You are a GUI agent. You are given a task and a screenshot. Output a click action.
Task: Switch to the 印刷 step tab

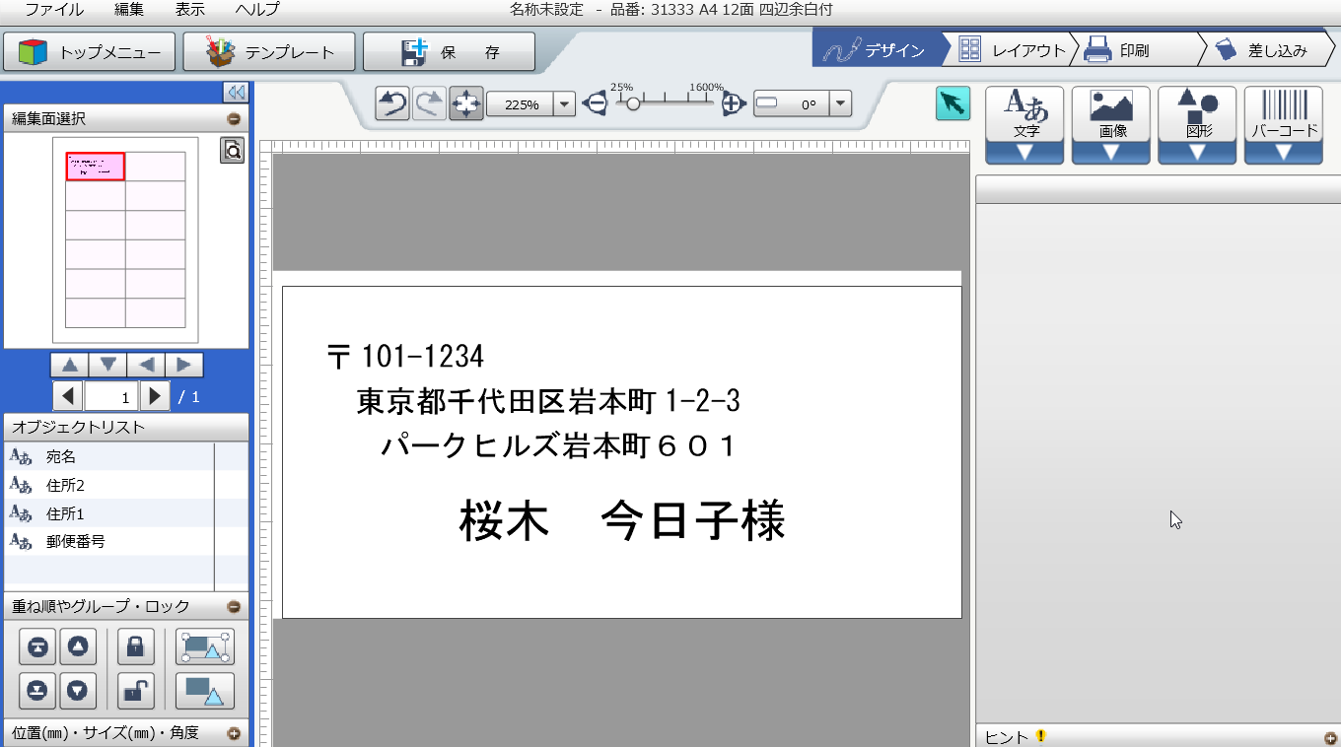(1136, 50)
